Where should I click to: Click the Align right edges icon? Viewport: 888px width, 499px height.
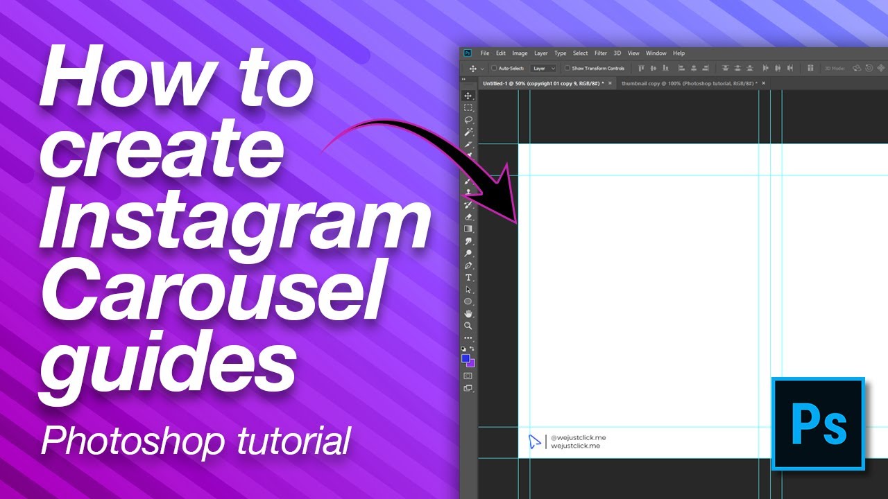706,68
